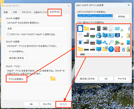Open the フォルダーを次の目的に最適化 dropdown
This screenshot has height=109, width=134.
tap(36, 28)
